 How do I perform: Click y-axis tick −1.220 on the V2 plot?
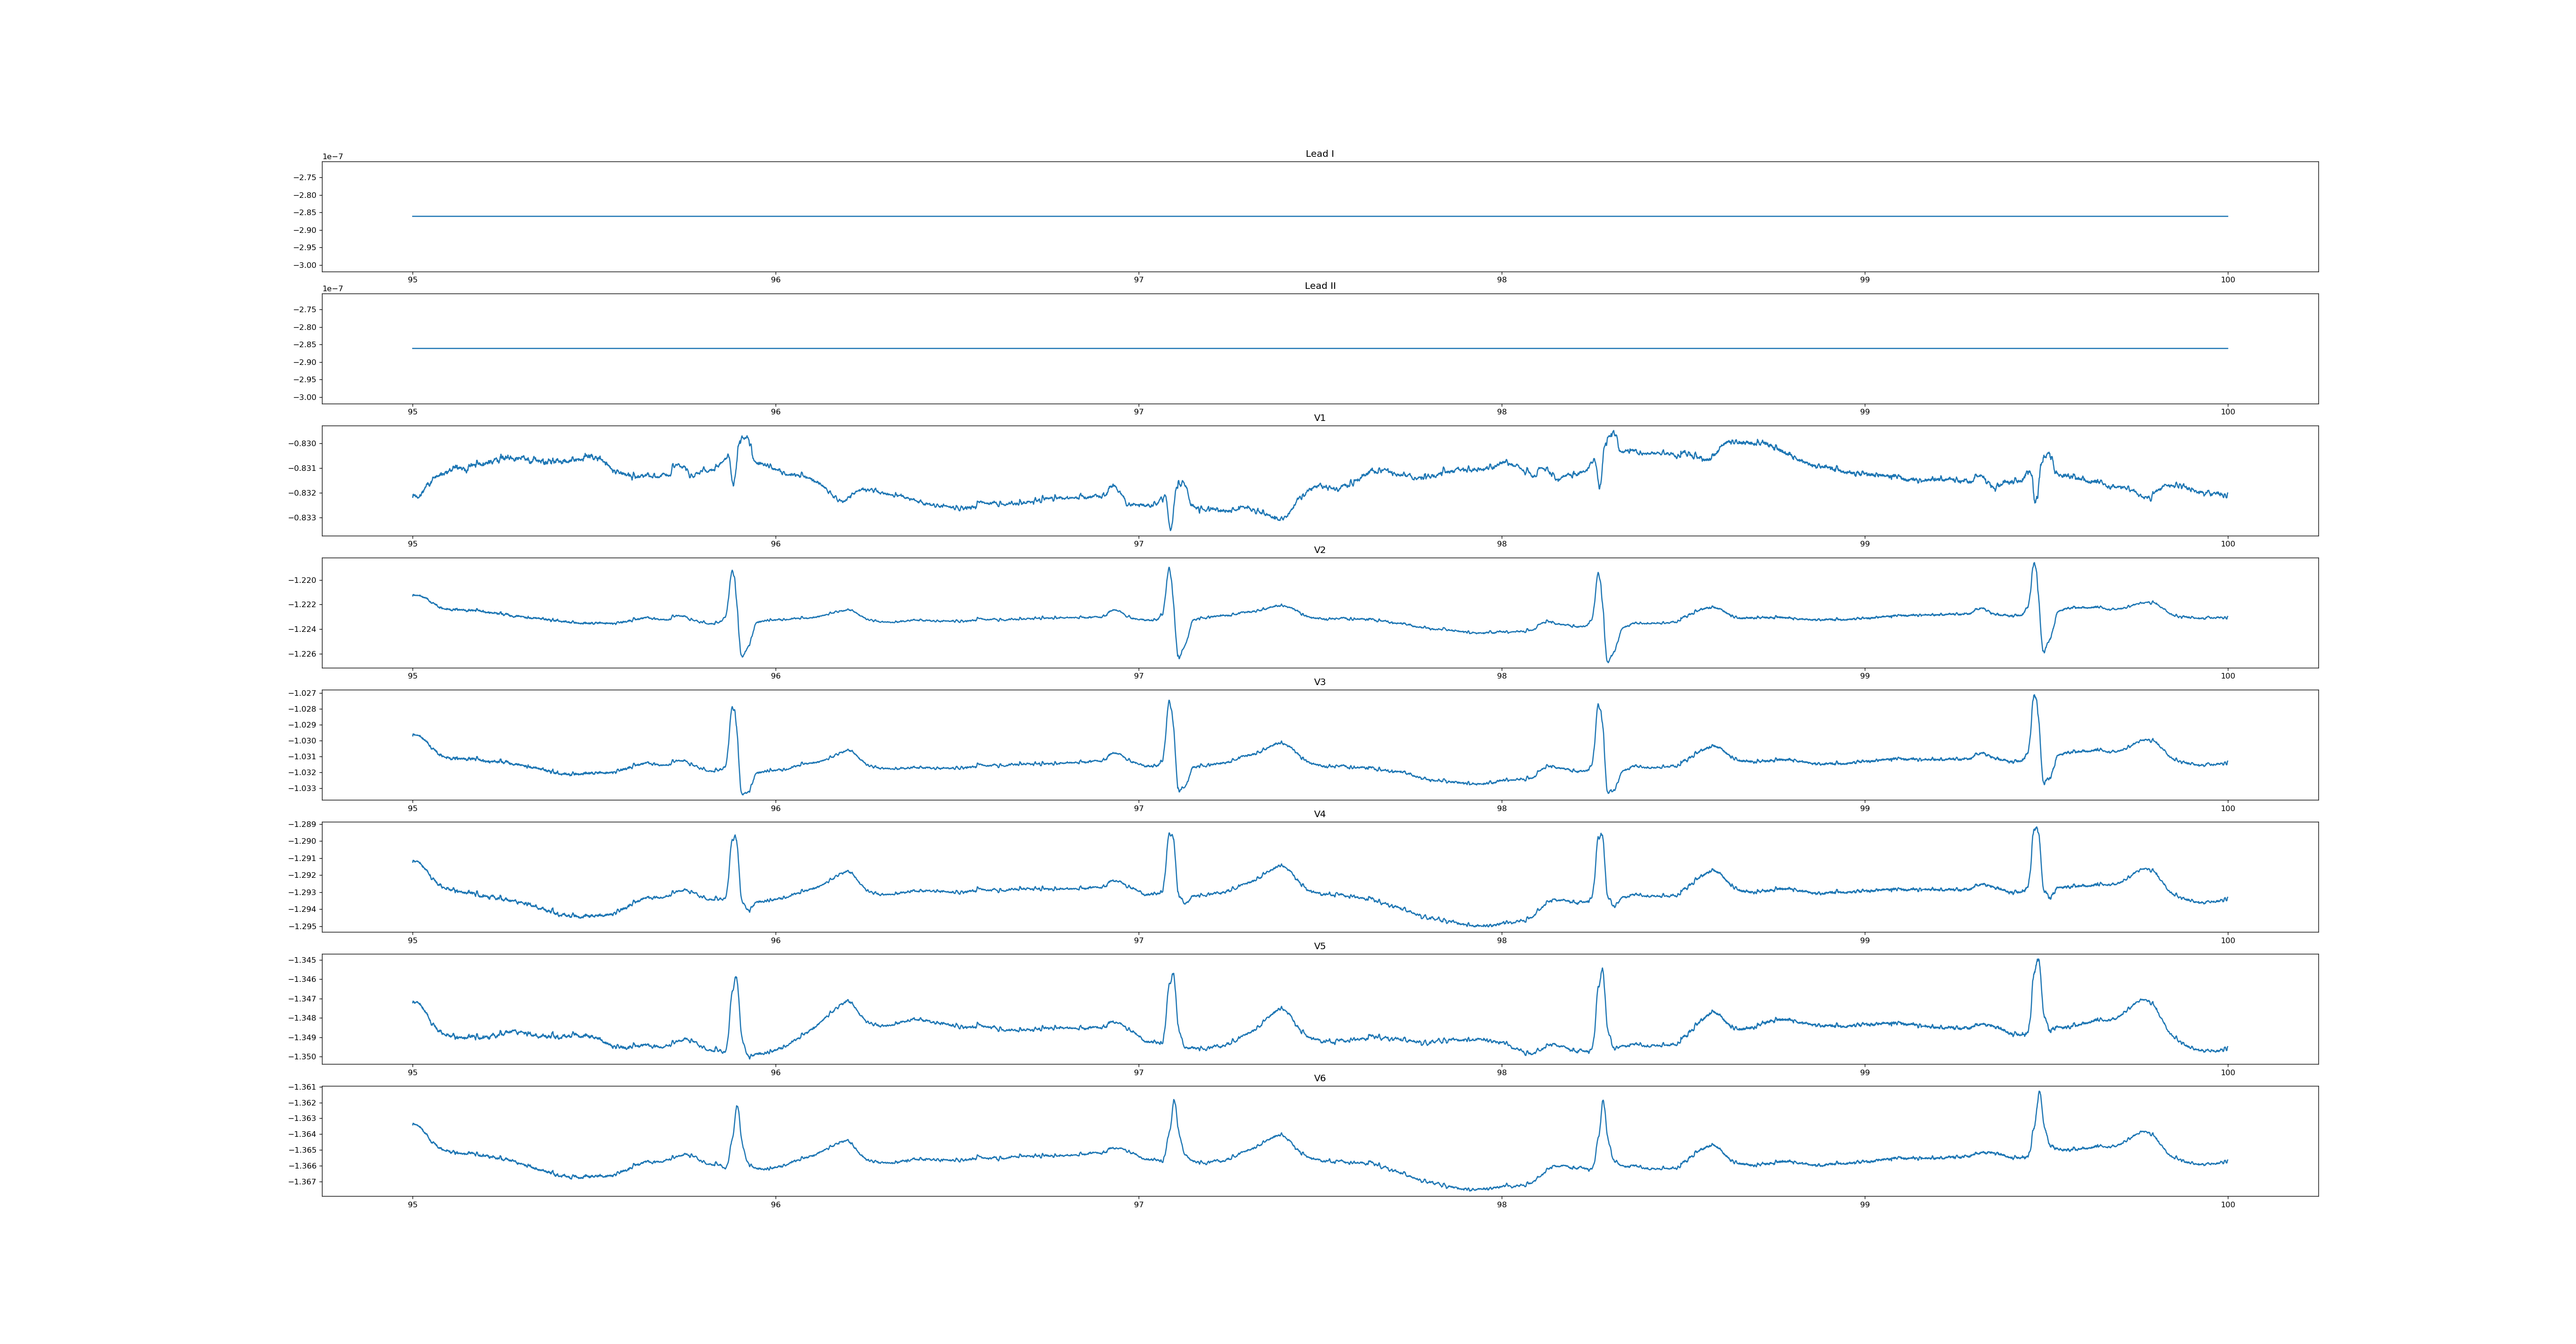(303, 580)
